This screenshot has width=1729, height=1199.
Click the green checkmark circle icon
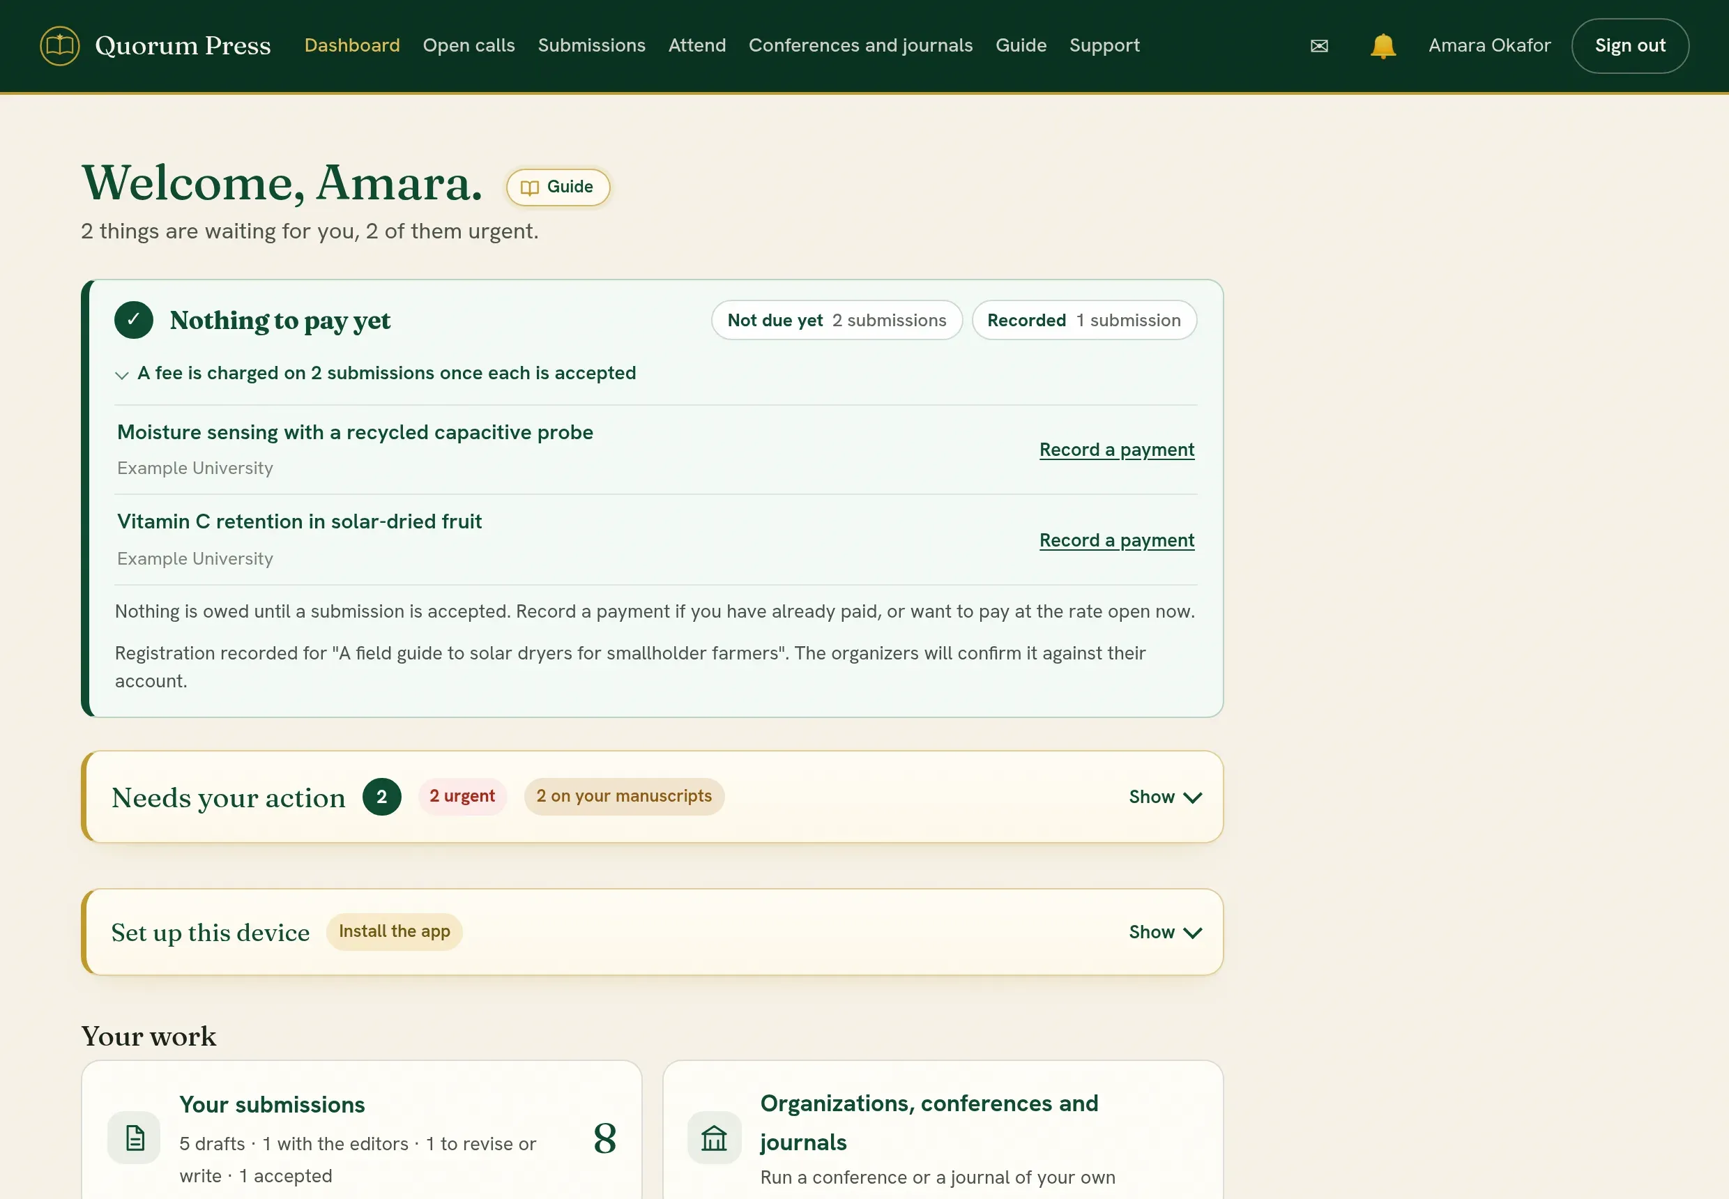(134, 320)
